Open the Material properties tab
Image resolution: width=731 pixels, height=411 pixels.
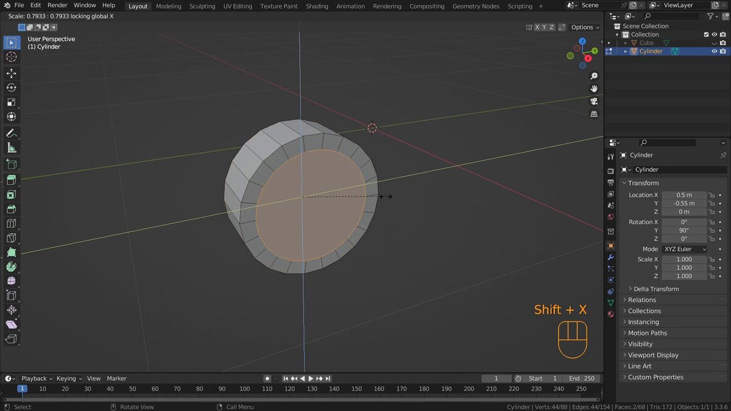click(x=610, y=314)
